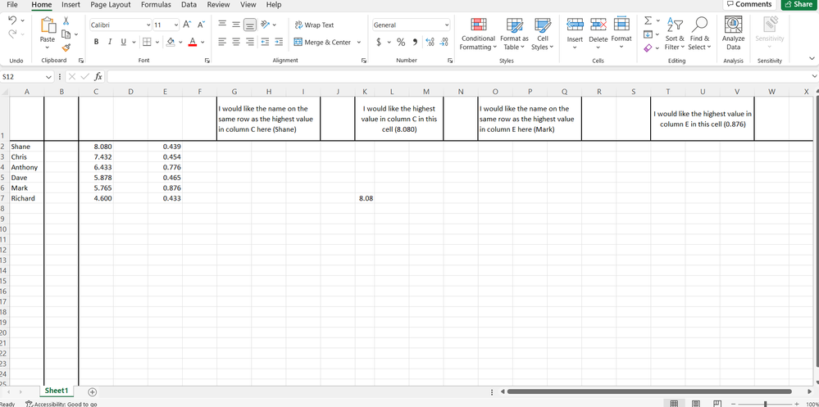Open Cell Styles gallery
Viewport: 819px width, 407px height.
(542, 34)
